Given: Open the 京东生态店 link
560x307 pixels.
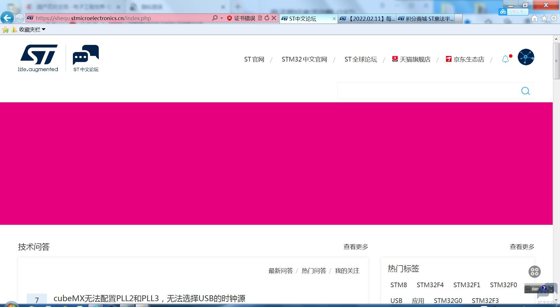Looking at the screenshot, I should (x=465, y=59).
